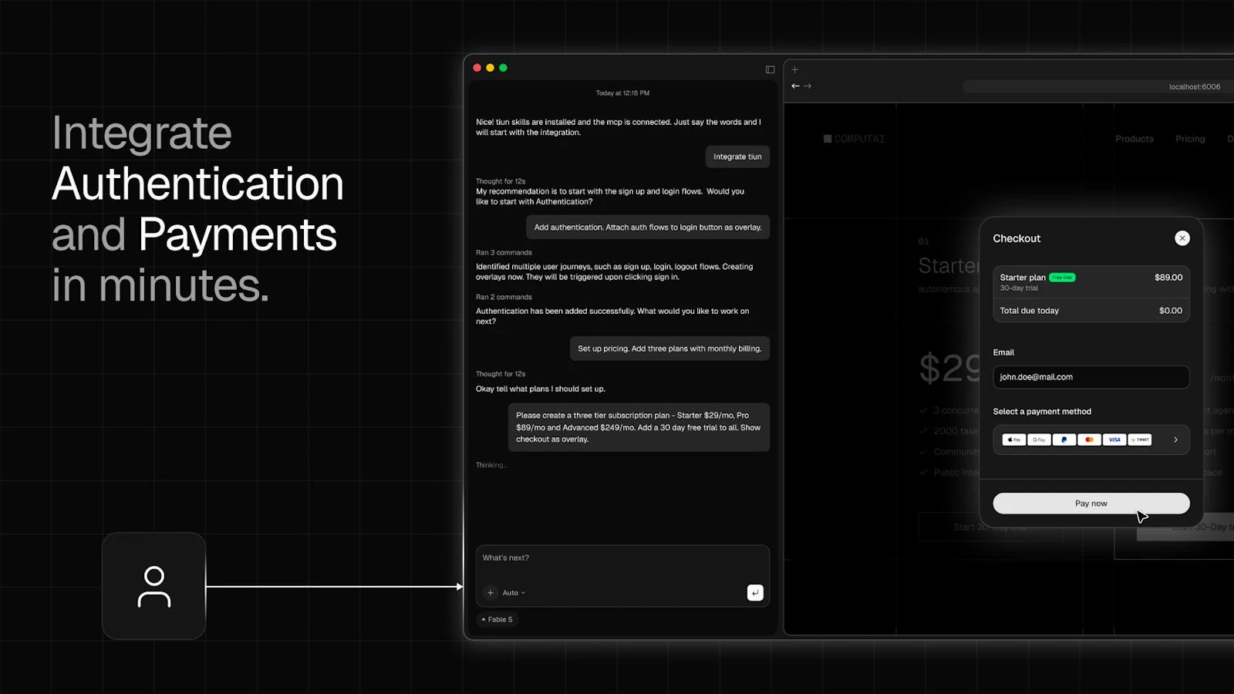Toggle the sidebar panel icon in chat window
Viewport: 1234px width, 694px height.
click(x=770, y=69)
